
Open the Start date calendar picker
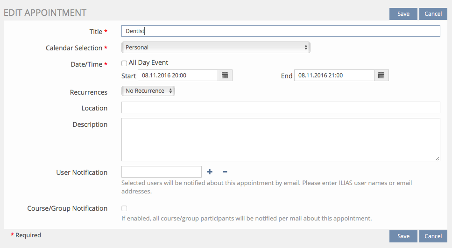225,76
